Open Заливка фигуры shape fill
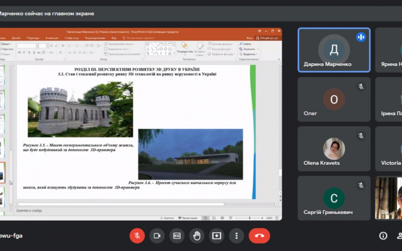Screen dimensions: 402x251 [221, 44]
